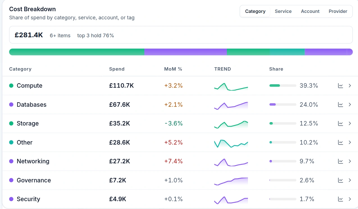Viewport: 358px width, 209px height.
Task: Expand the Networking row chevron
Action: tap(350, 161)
